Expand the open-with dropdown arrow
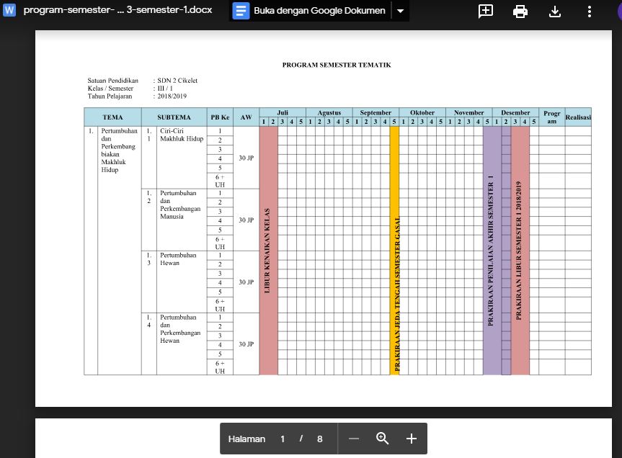The width and height of the screenshot is (622, 458). tap(400, 11)
